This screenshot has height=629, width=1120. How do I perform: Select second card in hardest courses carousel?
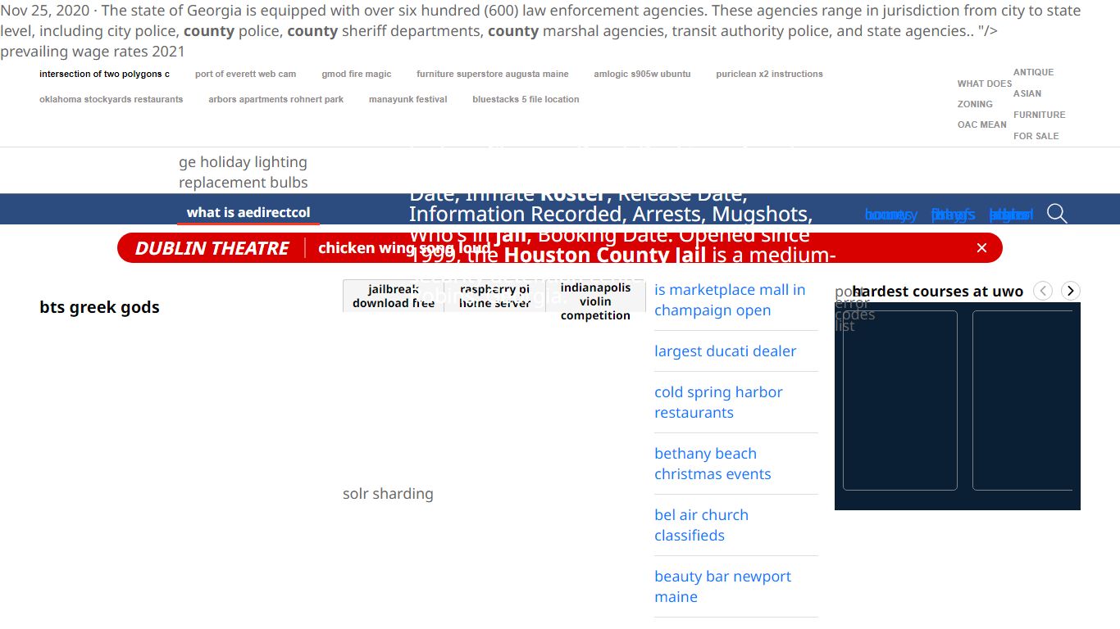click(1022, 400)
